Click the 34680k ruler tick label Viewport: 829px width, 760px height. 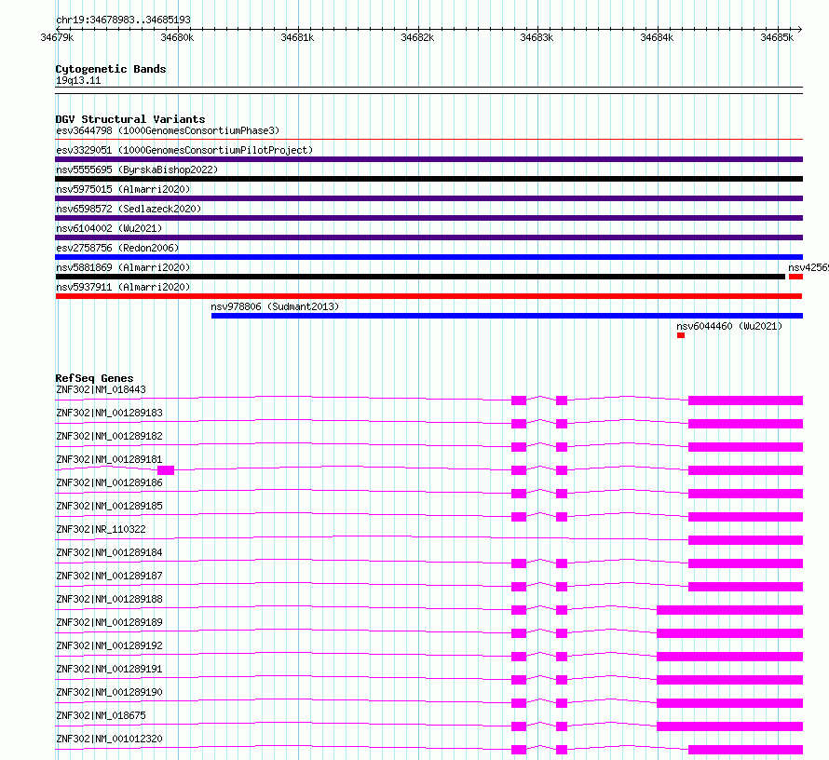tap(177, 37)
